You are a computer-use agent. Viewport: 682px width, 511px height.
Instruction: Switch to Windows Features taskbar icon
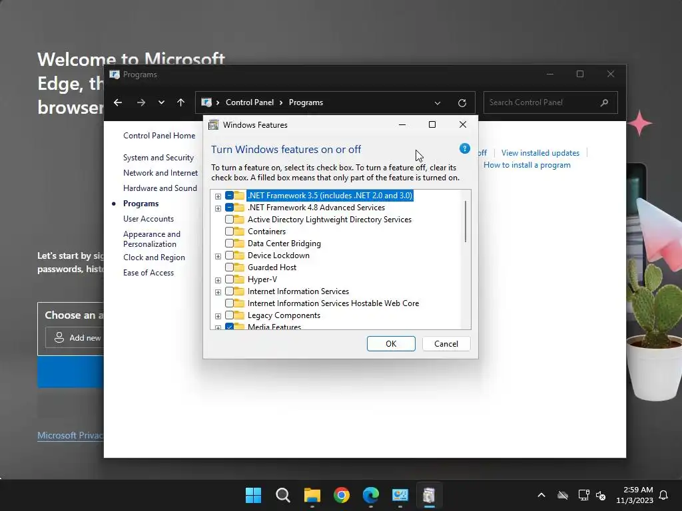pos(429,495)
